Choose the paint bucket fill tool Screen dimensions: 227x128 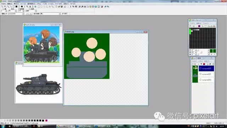coord(35,7)
